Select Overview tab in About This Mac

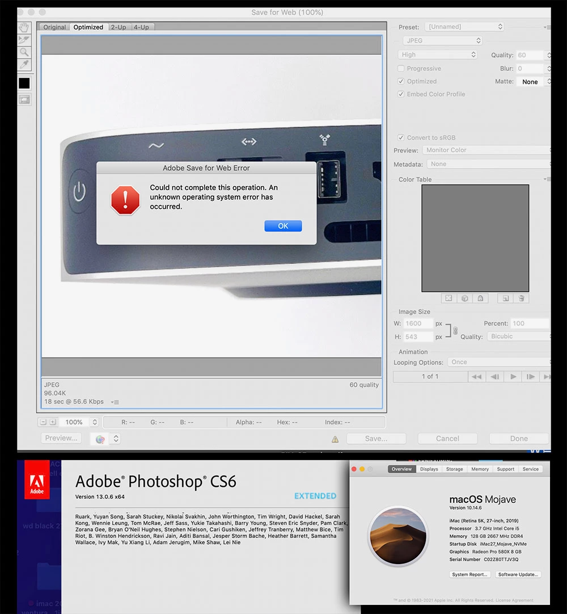click(x=401, y=469)
